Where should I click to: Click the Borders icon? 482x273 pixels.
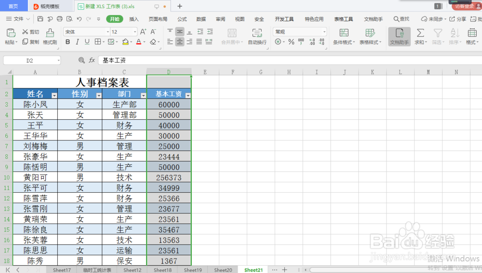[x=97, y=42]
